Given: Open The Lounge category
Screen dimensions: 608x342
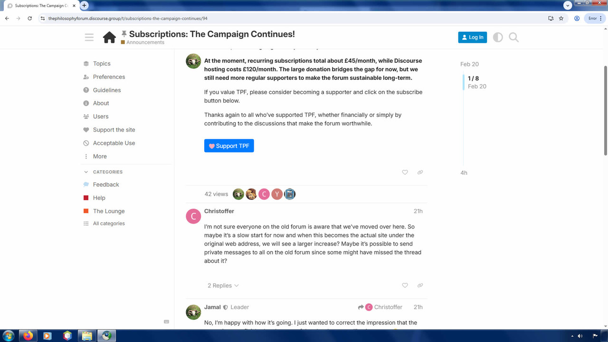Looking at the screenshot, I should pyautogui.click(x=109, y=211).
